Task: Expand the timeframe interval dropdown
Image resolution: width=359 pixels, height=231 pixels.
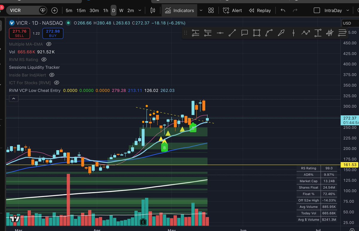Action: (140, 10)
